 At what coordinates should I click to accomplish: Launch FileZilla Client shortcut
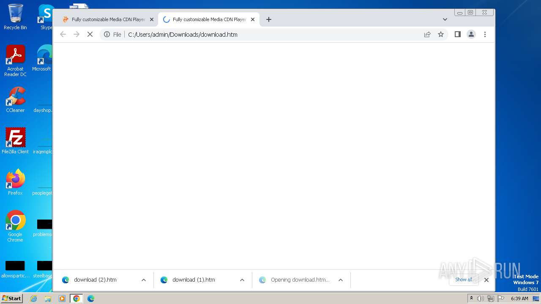click(x=15, y=141)
